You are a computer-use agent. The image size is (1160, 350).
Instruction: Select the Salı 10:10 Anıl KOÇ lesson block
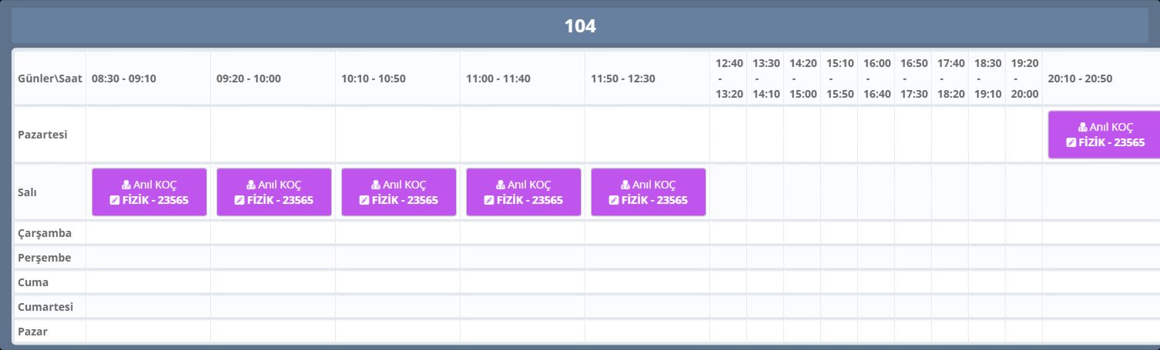point(399,192)
